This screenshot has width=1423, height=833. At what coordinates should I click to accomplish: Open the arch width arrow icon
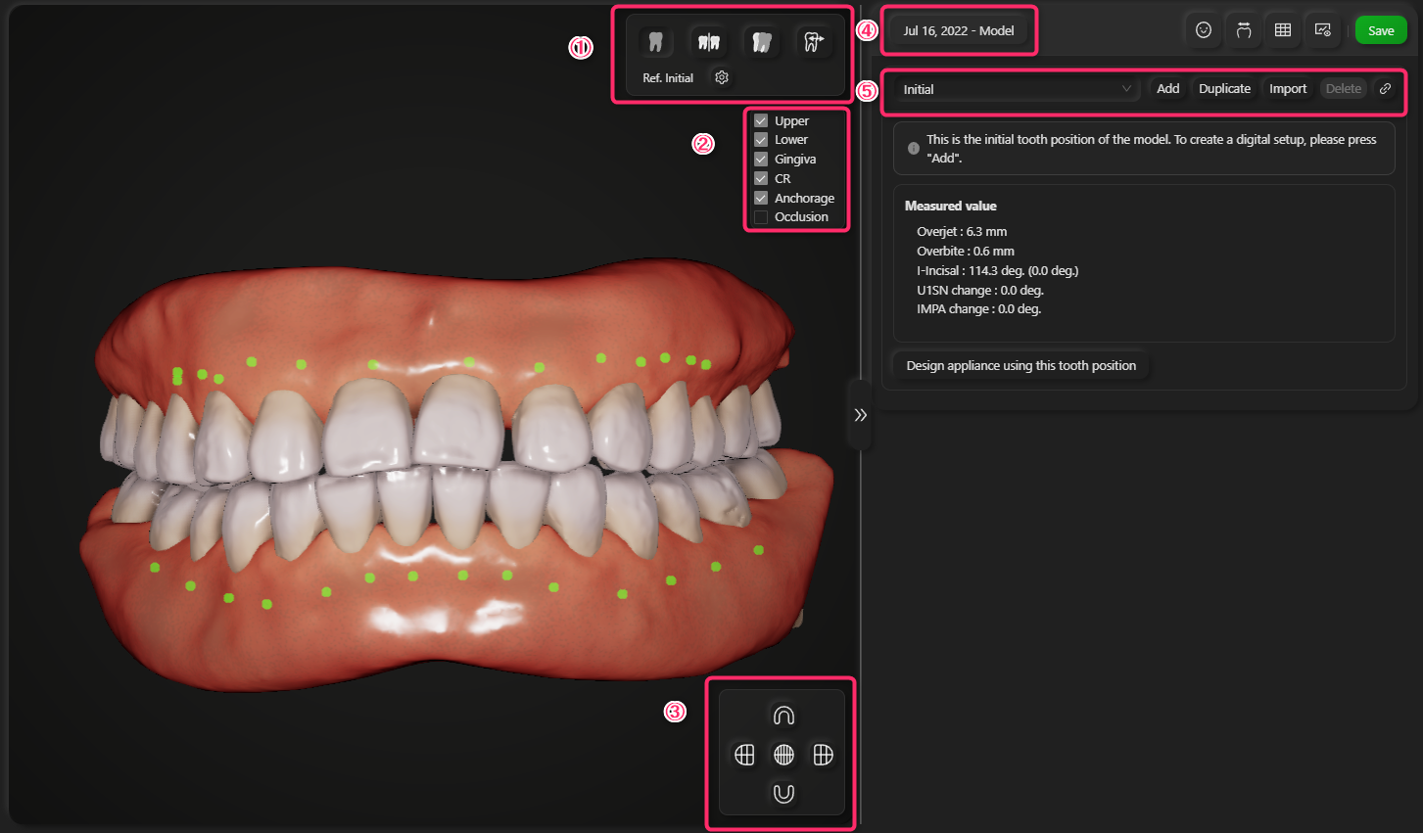click(x=1244, y=30)
